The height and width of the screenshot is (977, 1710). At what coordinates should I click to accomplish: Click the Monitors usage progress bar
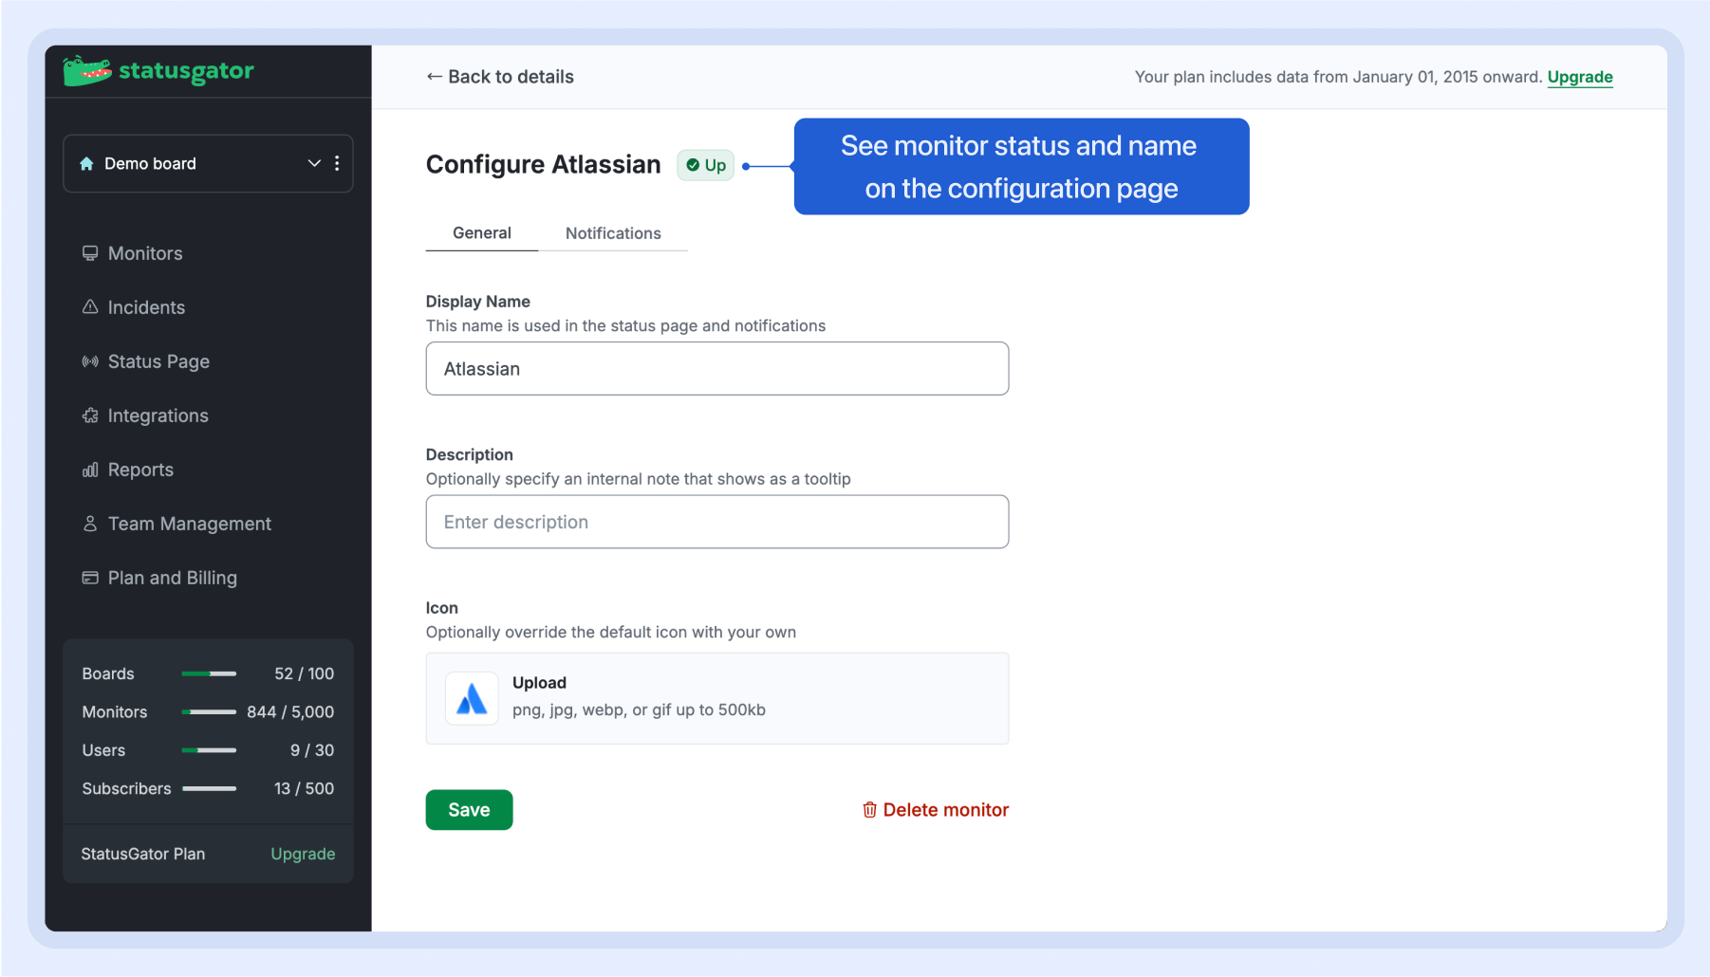coord(209,712)
